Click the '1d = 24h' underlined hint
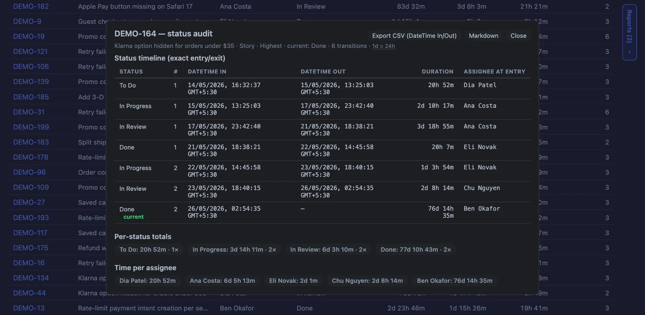This screenshot has height=315, width=645. point(383,46)
